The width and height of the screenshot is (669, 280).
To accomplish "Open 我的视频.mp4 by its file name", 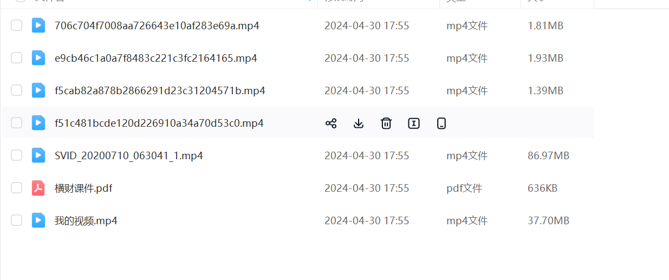I will (x=86, y=221).
